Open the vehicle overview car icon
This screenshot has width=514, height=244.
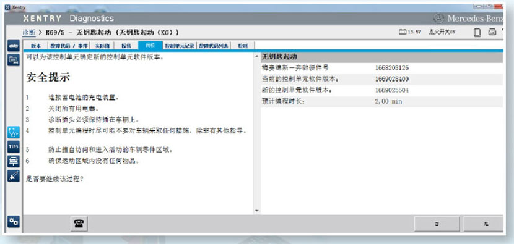[x=14, y=46]
